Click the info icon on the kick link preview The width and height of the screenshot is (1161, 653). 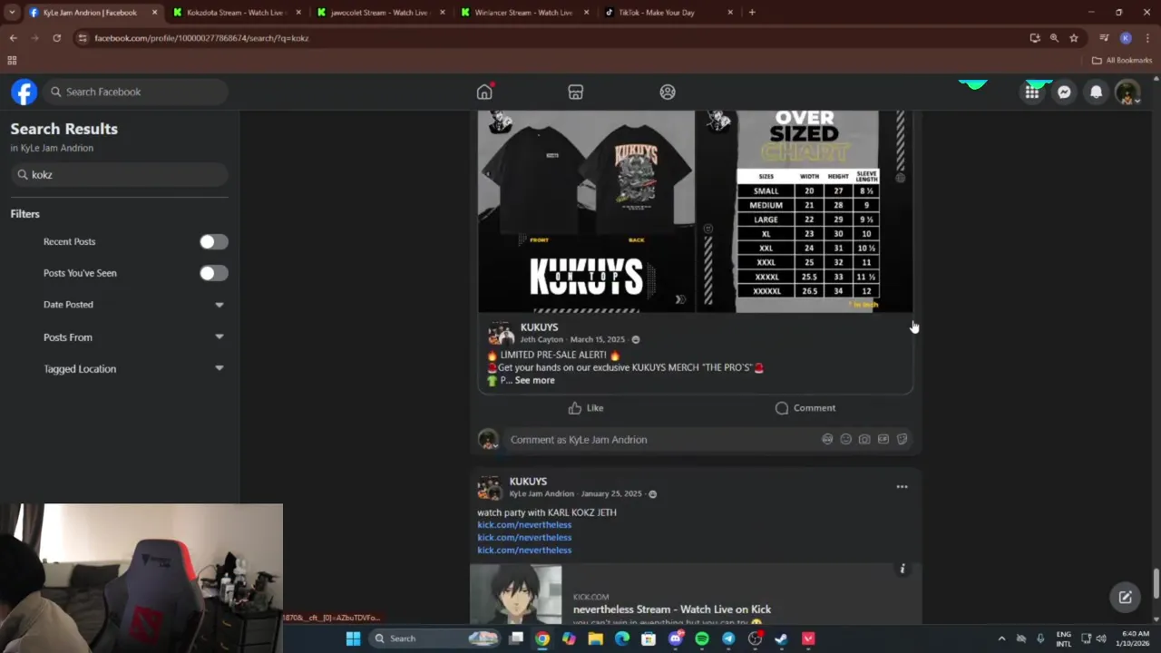pos(902,569)
